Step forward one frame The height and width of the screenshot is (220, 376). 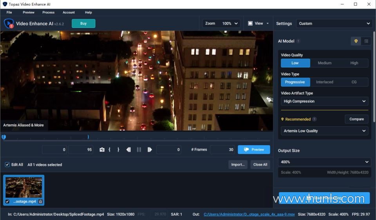(x=150, y=150)
